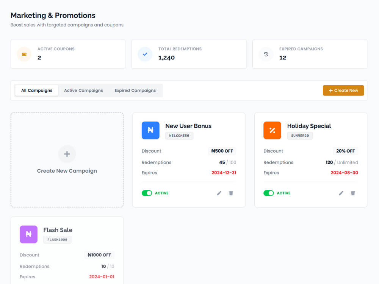Click the orange percent icon of Holiday Special
Image resolution: width=379 pixels, height=284 pixels.
272,130
